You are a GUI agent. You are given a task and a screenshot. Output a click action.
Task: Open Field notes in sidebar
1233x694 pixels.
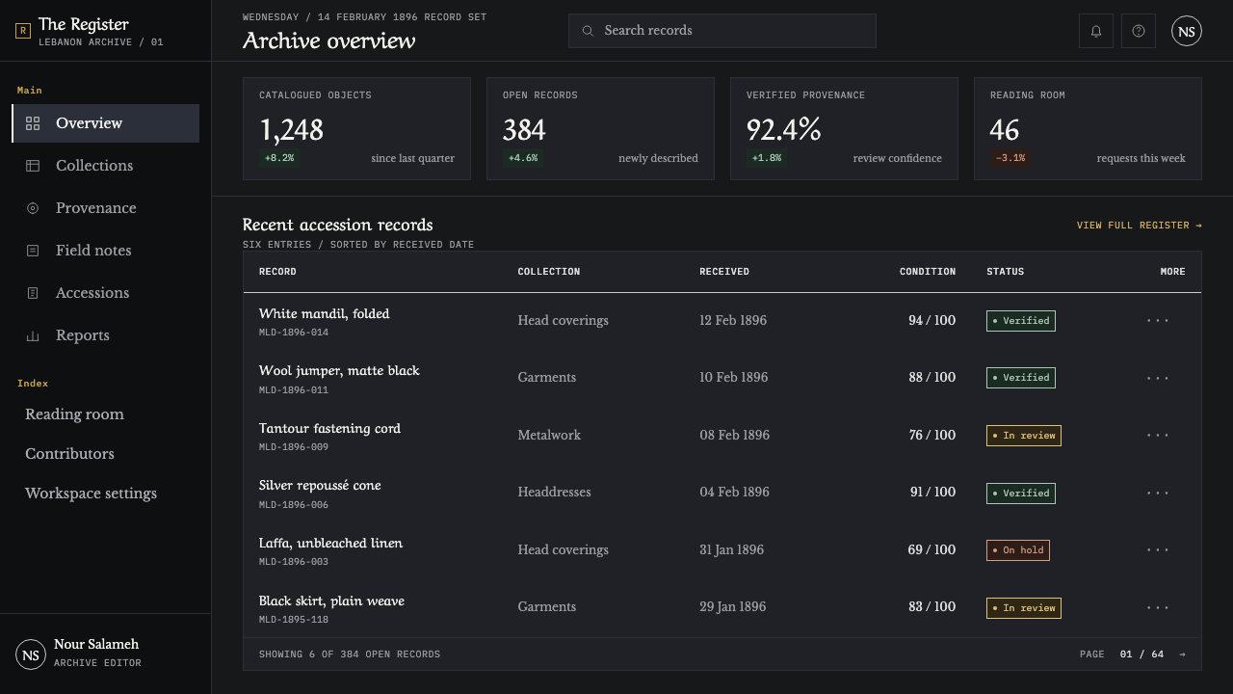(106, 251)
